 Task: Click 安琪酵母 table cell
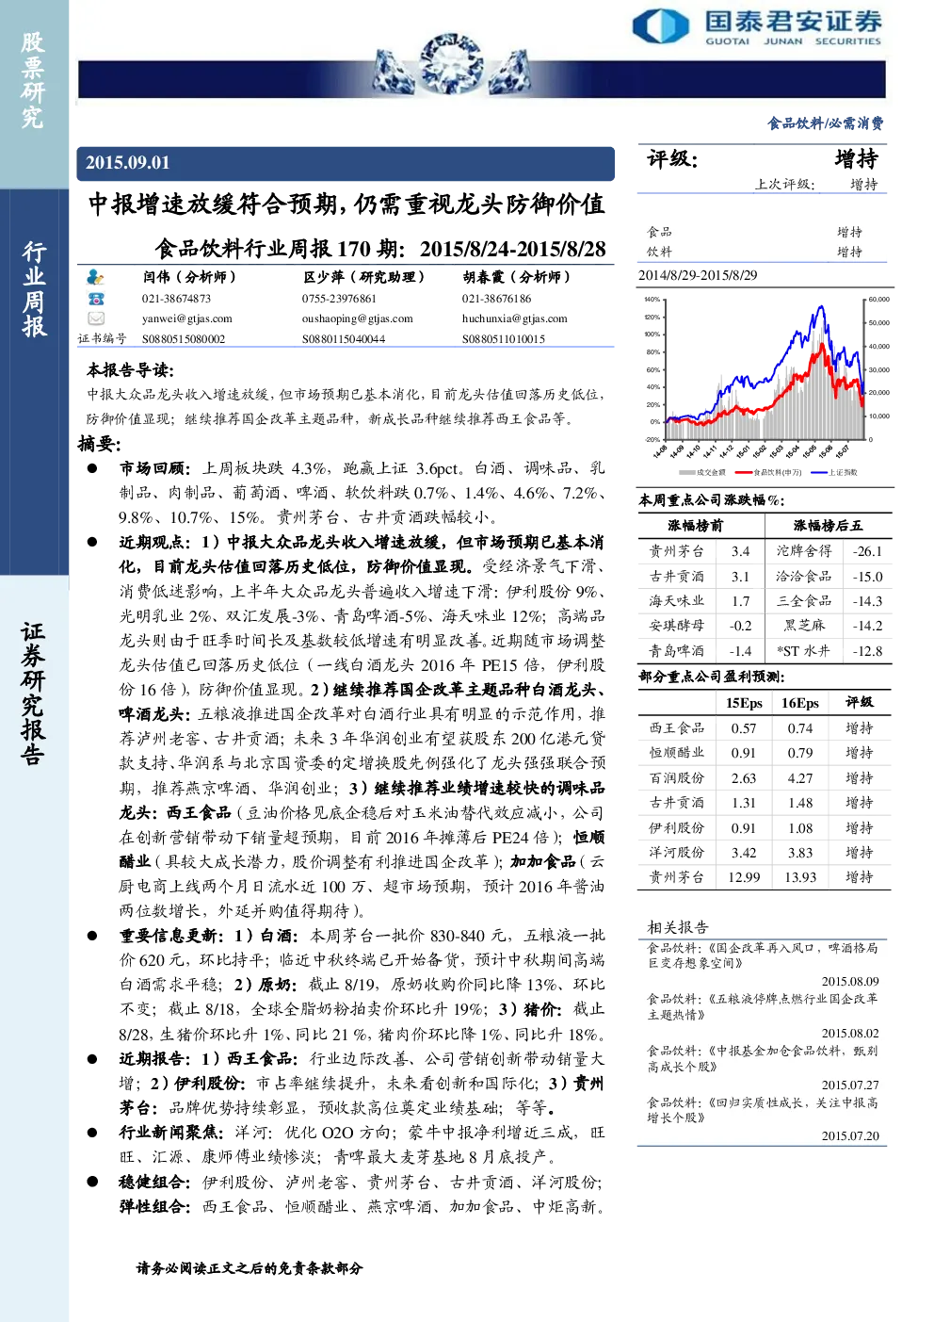point(676,626)
